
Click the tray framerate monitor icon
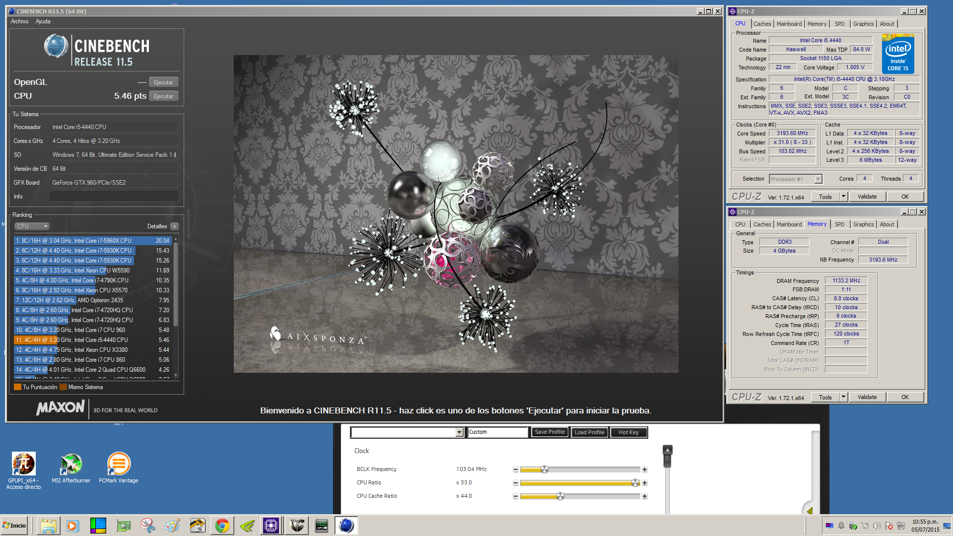(829, 526)
